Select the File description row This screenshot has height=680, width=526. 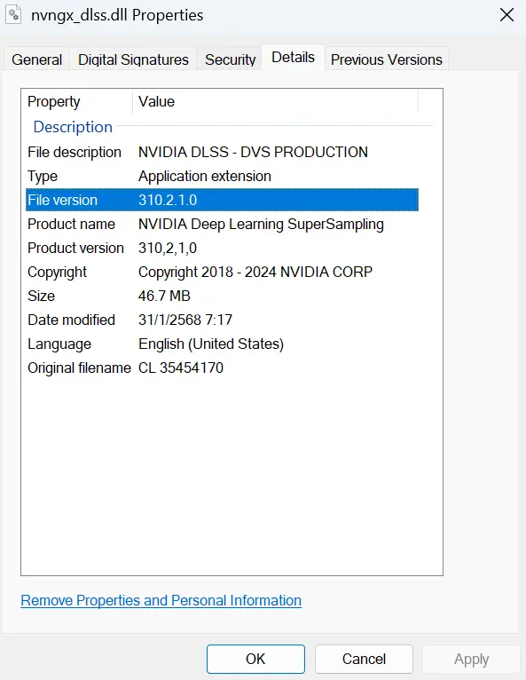[222, 152]
